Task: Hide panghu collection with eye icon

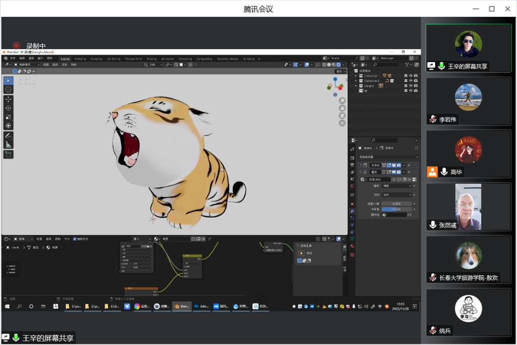Action: pos(411,86)
